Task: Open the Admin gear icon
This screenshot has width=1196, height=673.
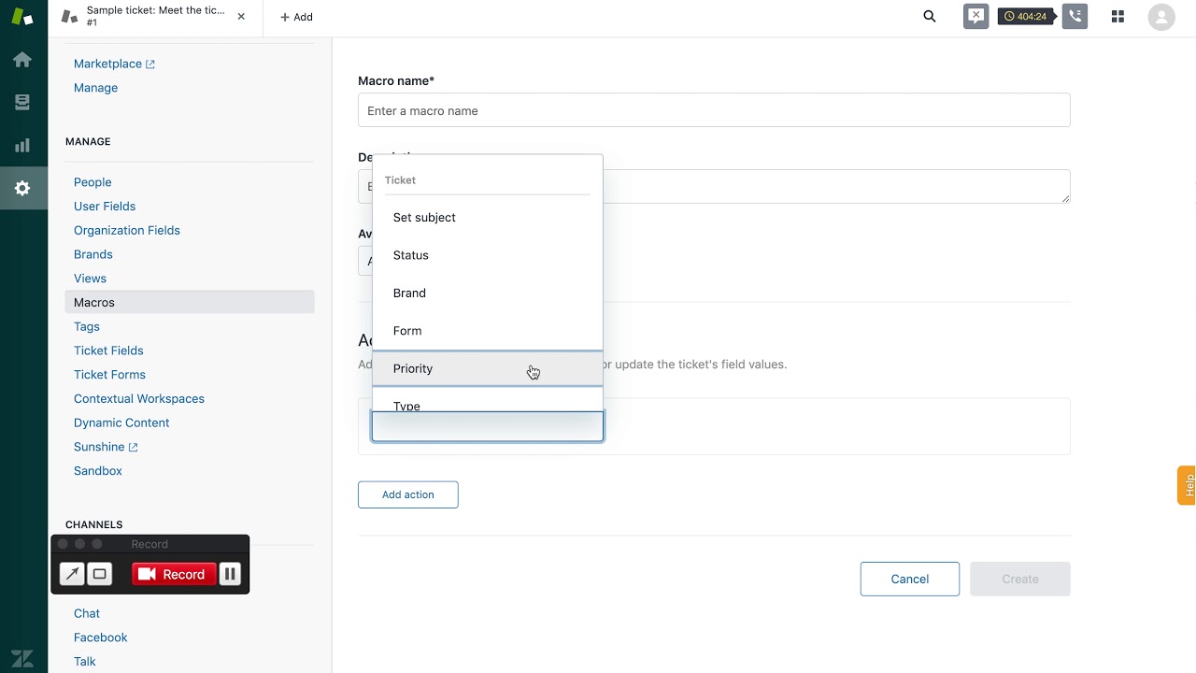Action: tap(22, 188)
